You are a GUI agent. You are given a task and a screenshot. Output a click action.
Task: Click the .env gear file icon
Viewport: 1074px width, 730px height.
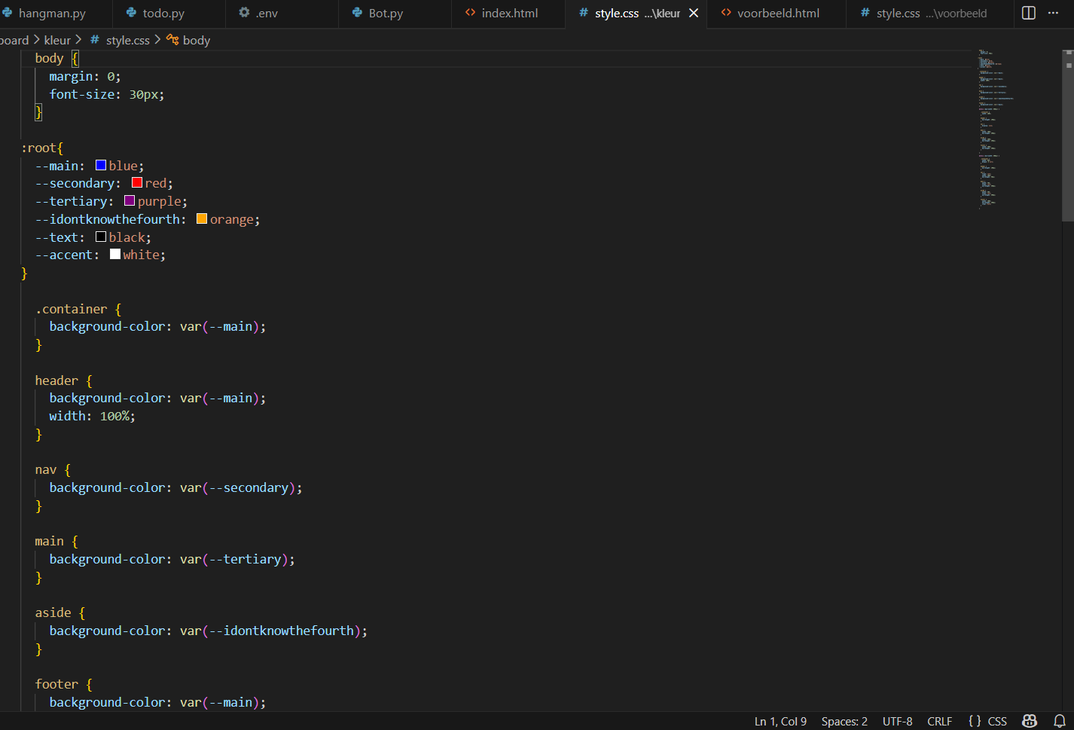tap(244, 13)
